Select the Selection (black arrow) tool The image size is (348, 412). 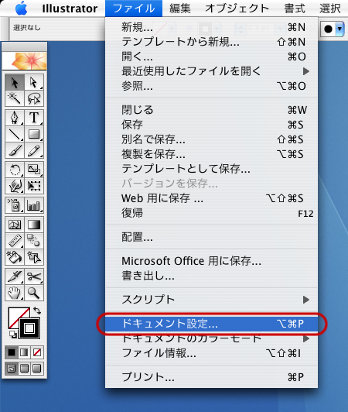[15, 83]
